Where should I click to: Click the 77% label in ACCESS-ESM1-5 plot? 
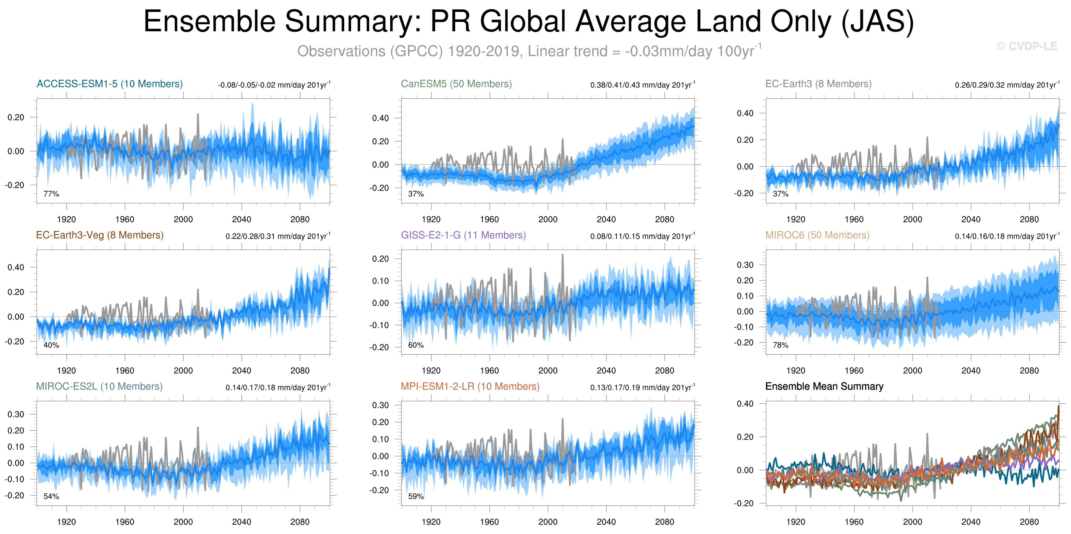pyautogui.click(x=51, y=194)
